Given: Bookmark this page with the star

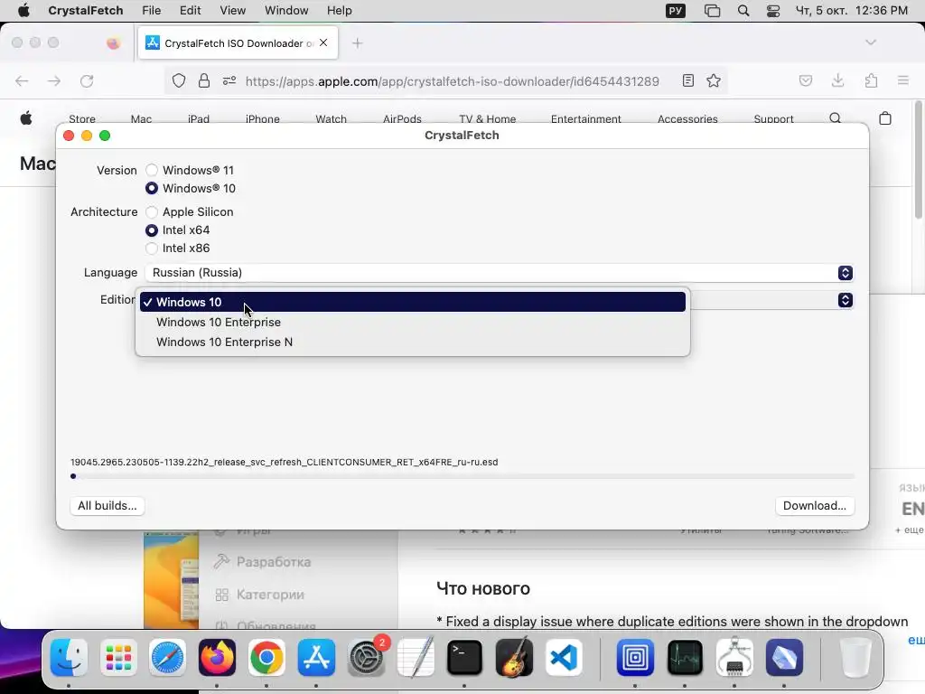Looking at the screenshot, I should pos(714,80).
